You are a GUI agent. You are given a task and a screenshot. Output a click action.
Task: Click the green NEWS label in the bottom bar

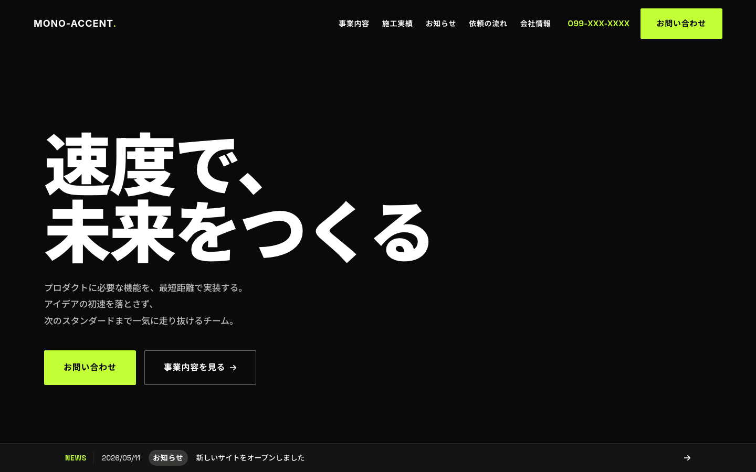[x=76, y=458]
